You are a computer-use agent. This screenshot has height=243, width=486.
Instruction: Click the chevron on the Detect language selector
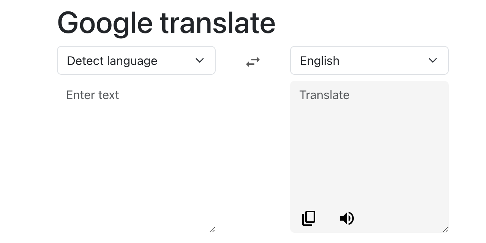[200, 60]
